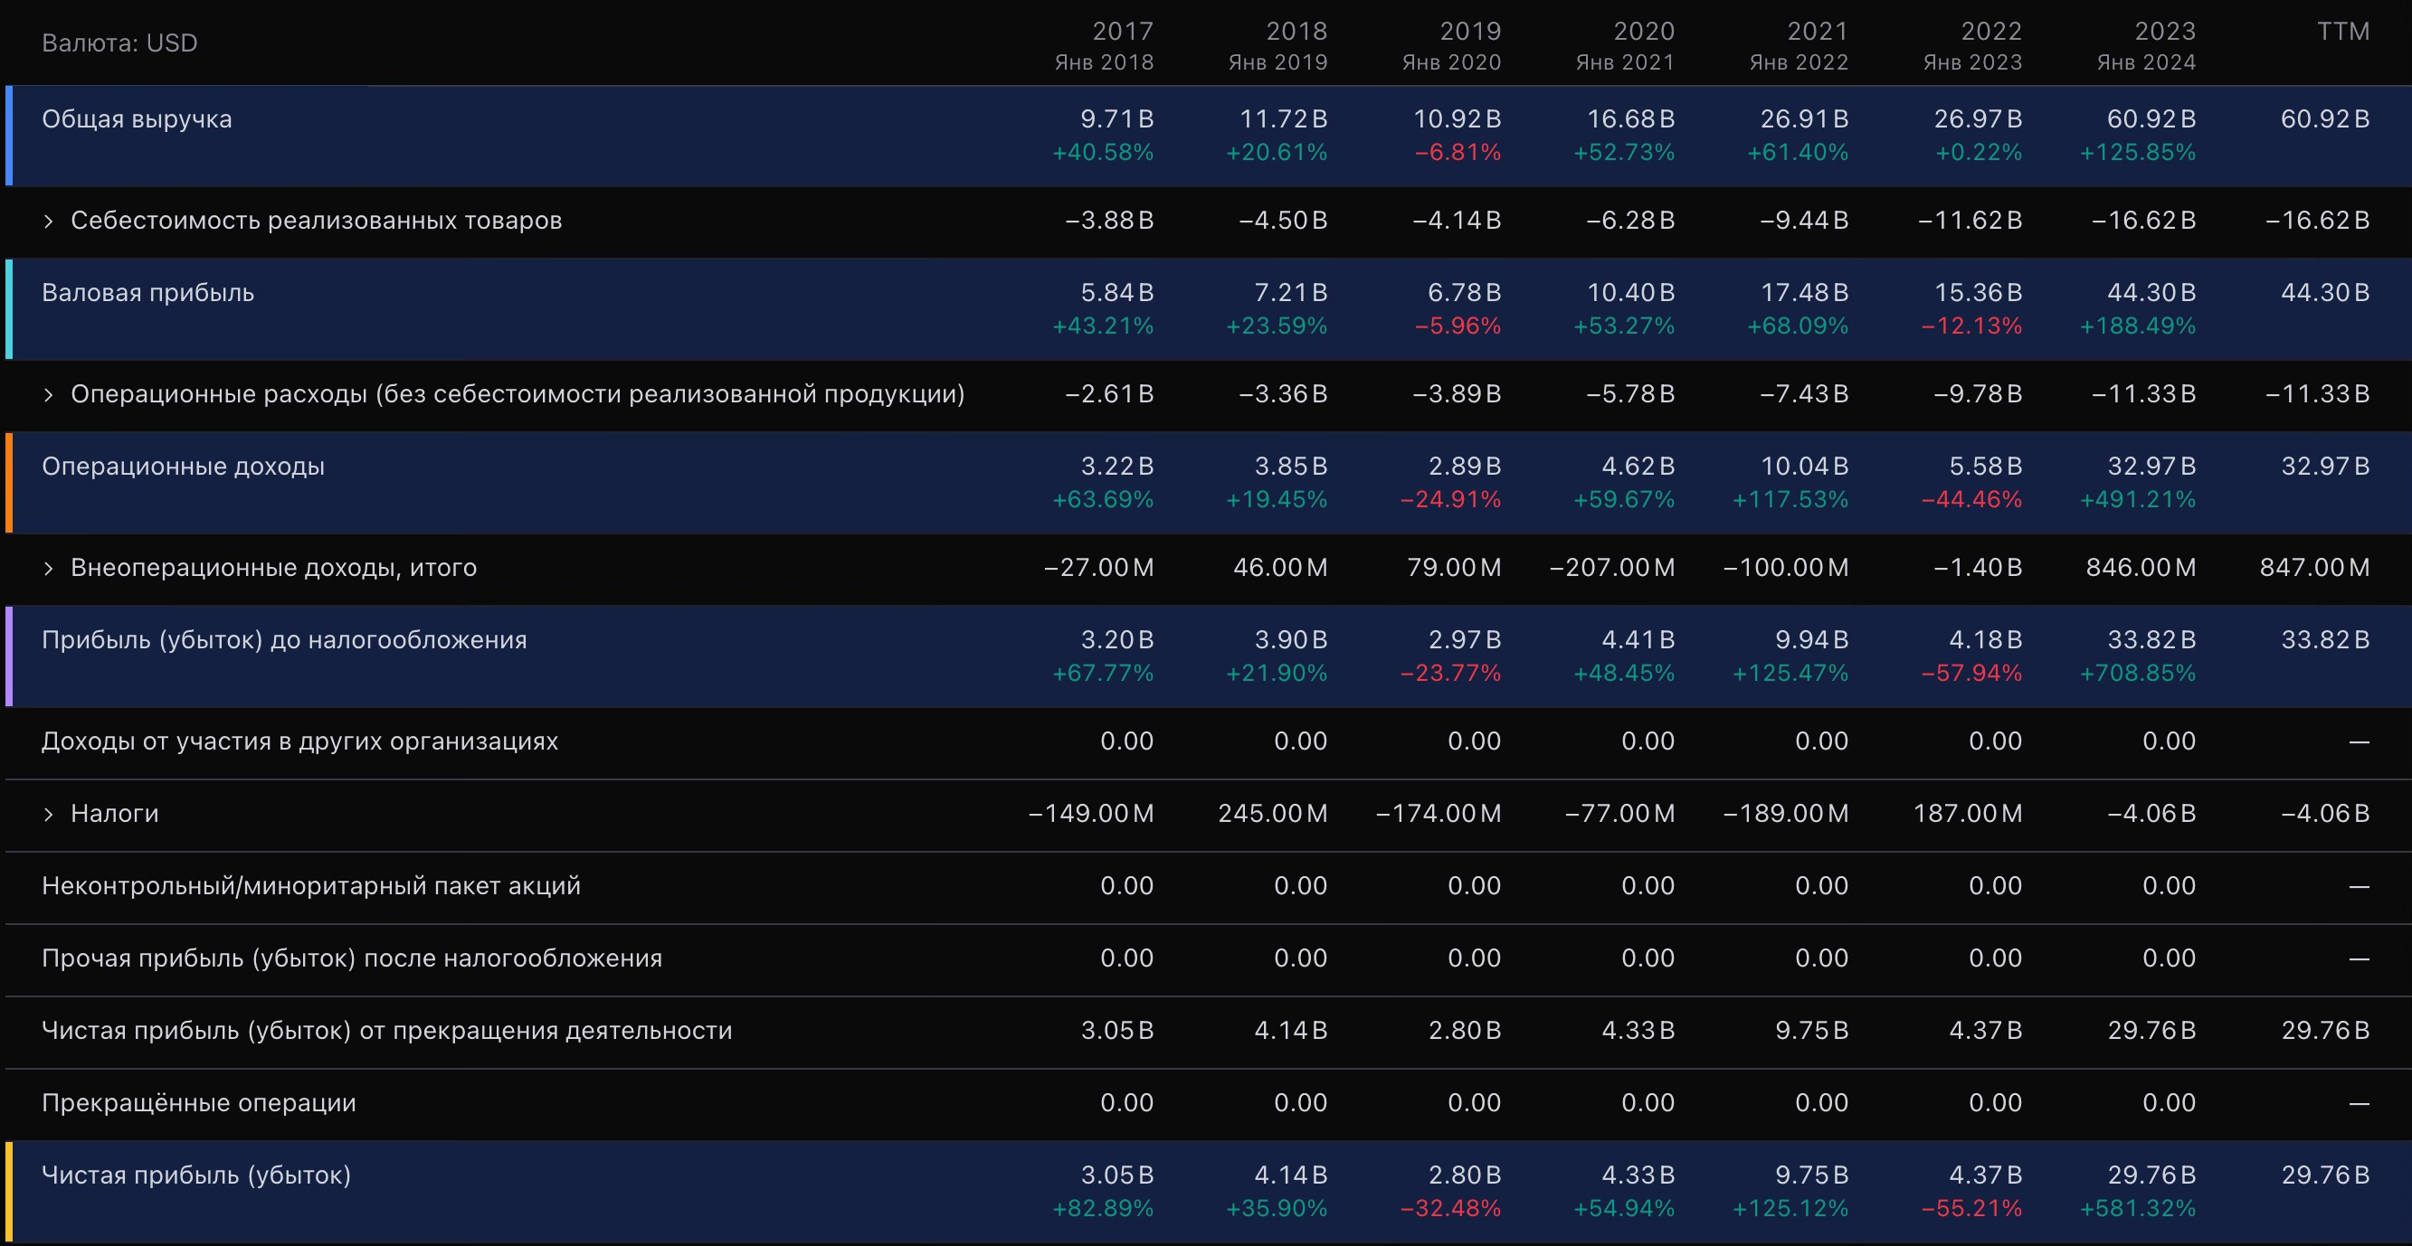
Task: Expand Внеоперационные доходы, итого row
Action: 49,568
